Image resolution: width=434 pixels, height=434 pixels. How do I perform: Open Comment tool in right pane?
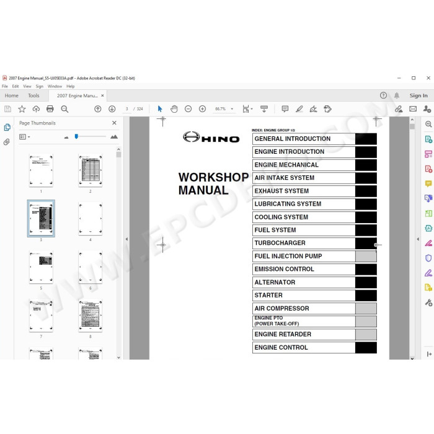click(x=428, y=184)
